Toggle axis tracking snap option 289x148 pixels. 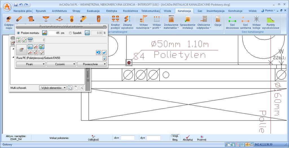30,47
